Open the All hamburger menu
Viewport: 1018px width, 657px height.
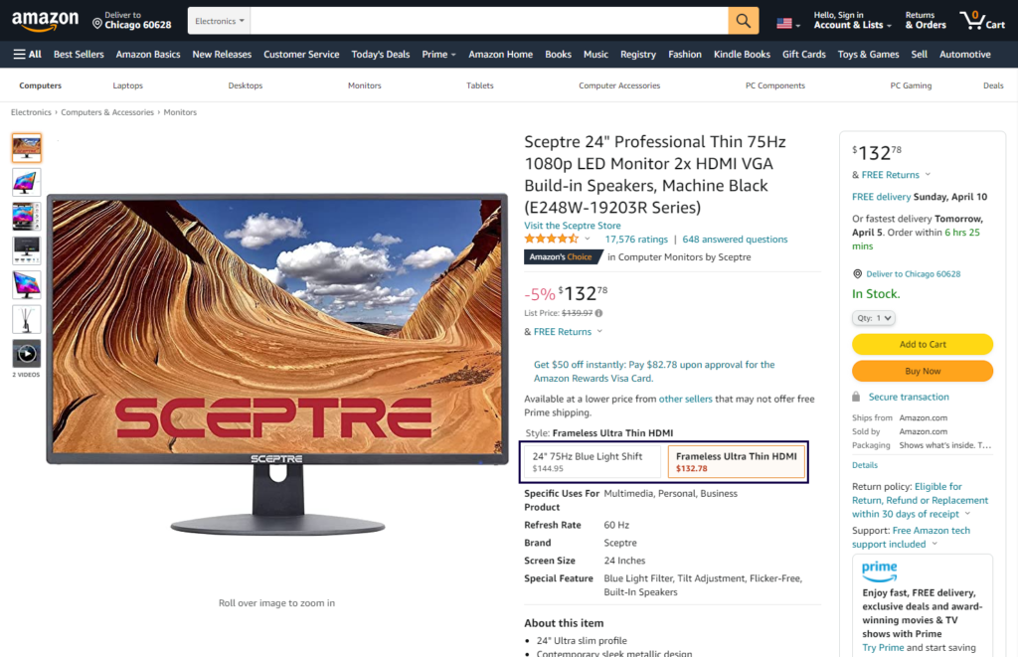point(27,55)
